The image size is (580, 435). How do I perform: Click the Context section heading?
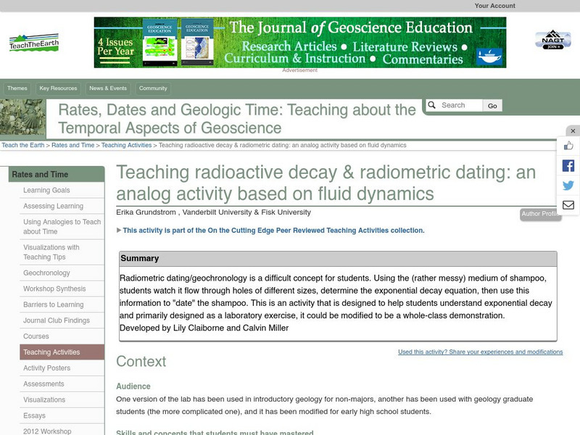141,361
